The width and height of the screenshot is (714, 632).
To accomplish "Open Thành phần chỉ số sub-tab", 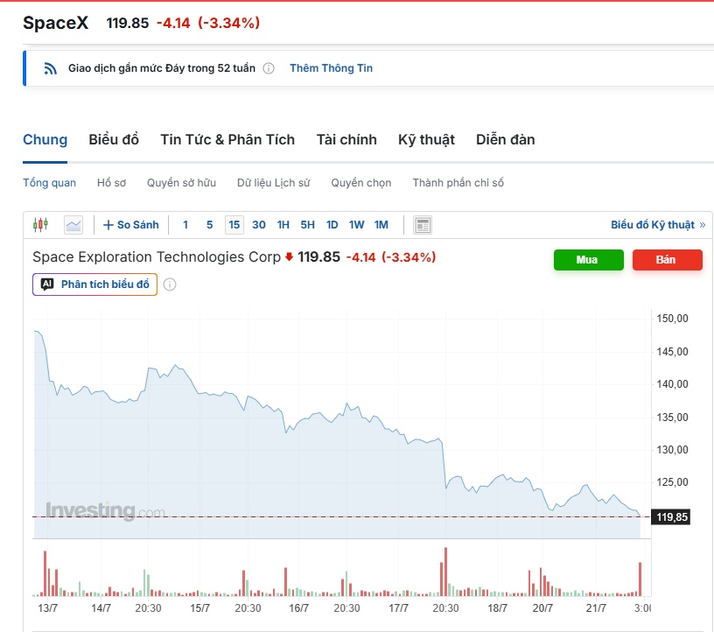I will pos(458,183).
